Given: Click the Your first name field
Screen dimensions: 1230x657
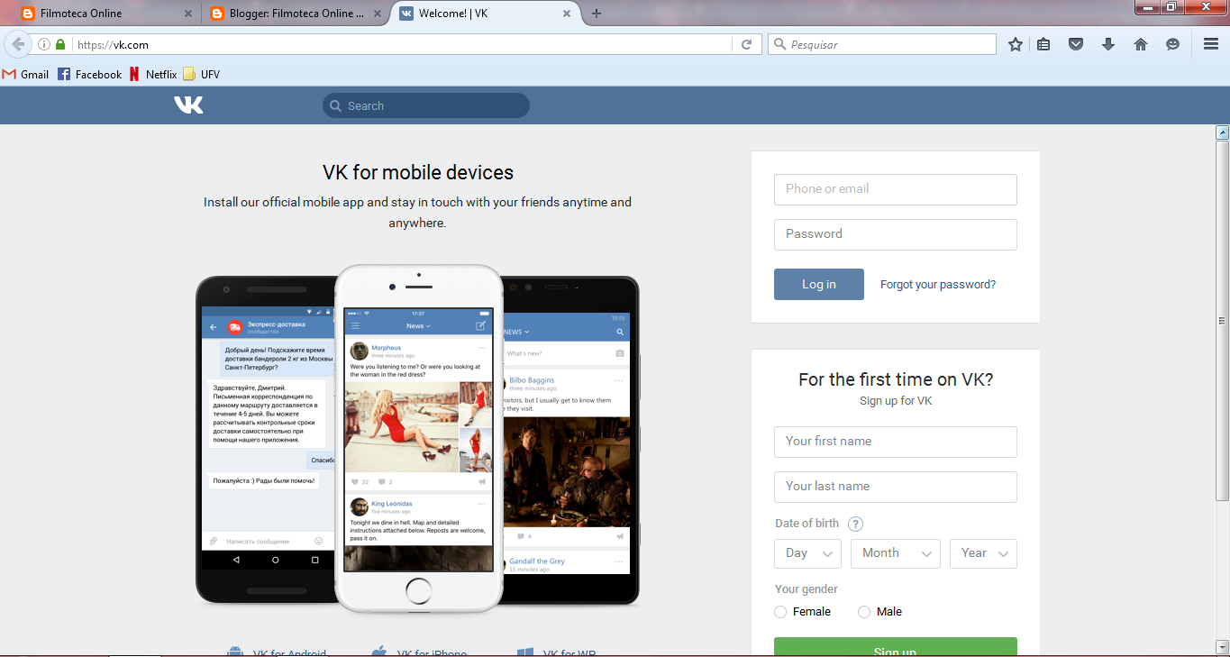Looking at the screenshot, I should coord(896,442).
